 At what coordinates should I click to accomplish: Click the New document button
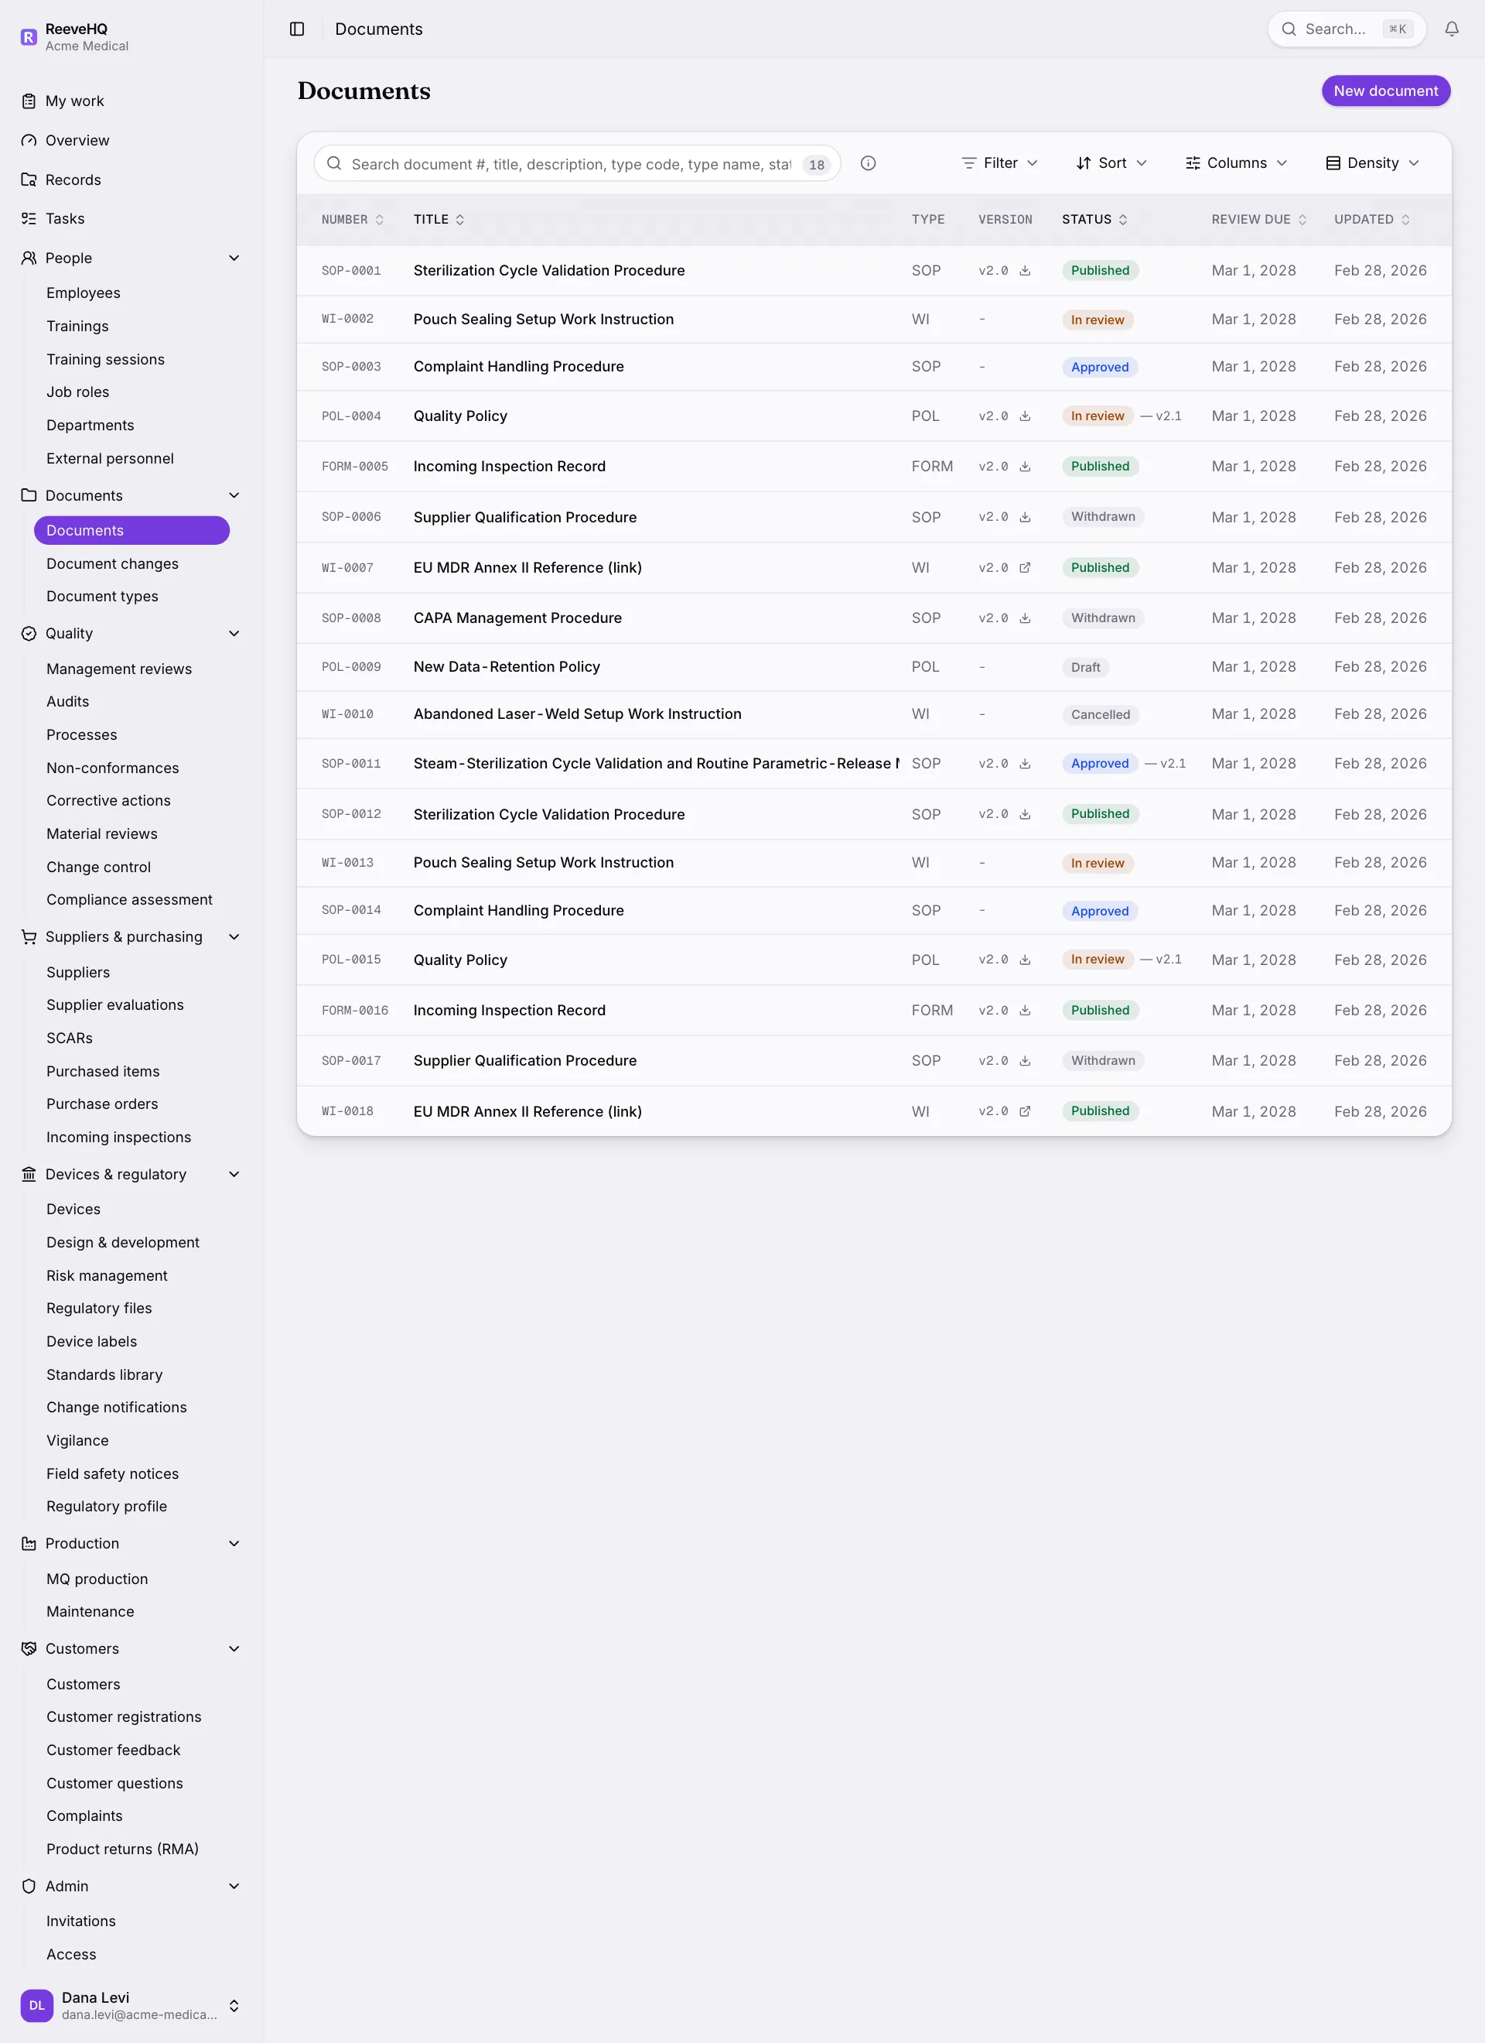pos(1385,91)
